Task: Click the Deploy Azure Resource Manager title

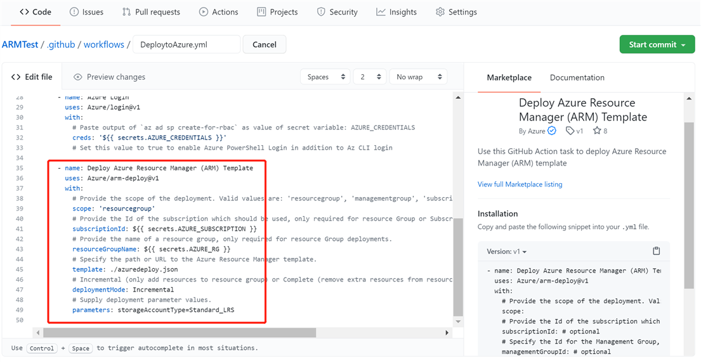Action: point(583,110)
